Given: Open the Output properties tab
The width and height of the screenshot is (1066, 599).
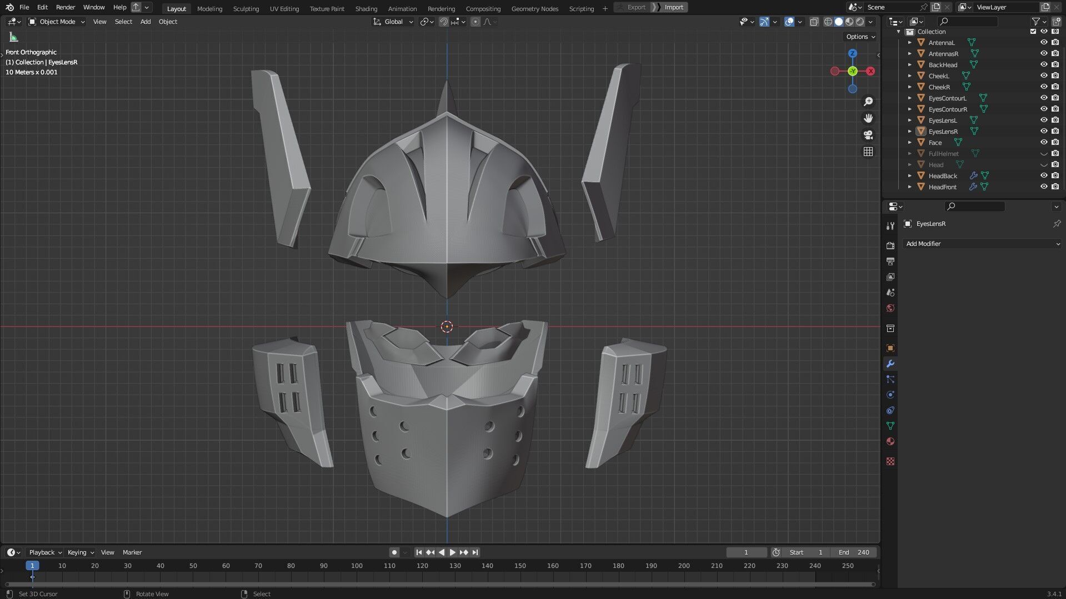Looking at the screenshot, I should [890, 261].
